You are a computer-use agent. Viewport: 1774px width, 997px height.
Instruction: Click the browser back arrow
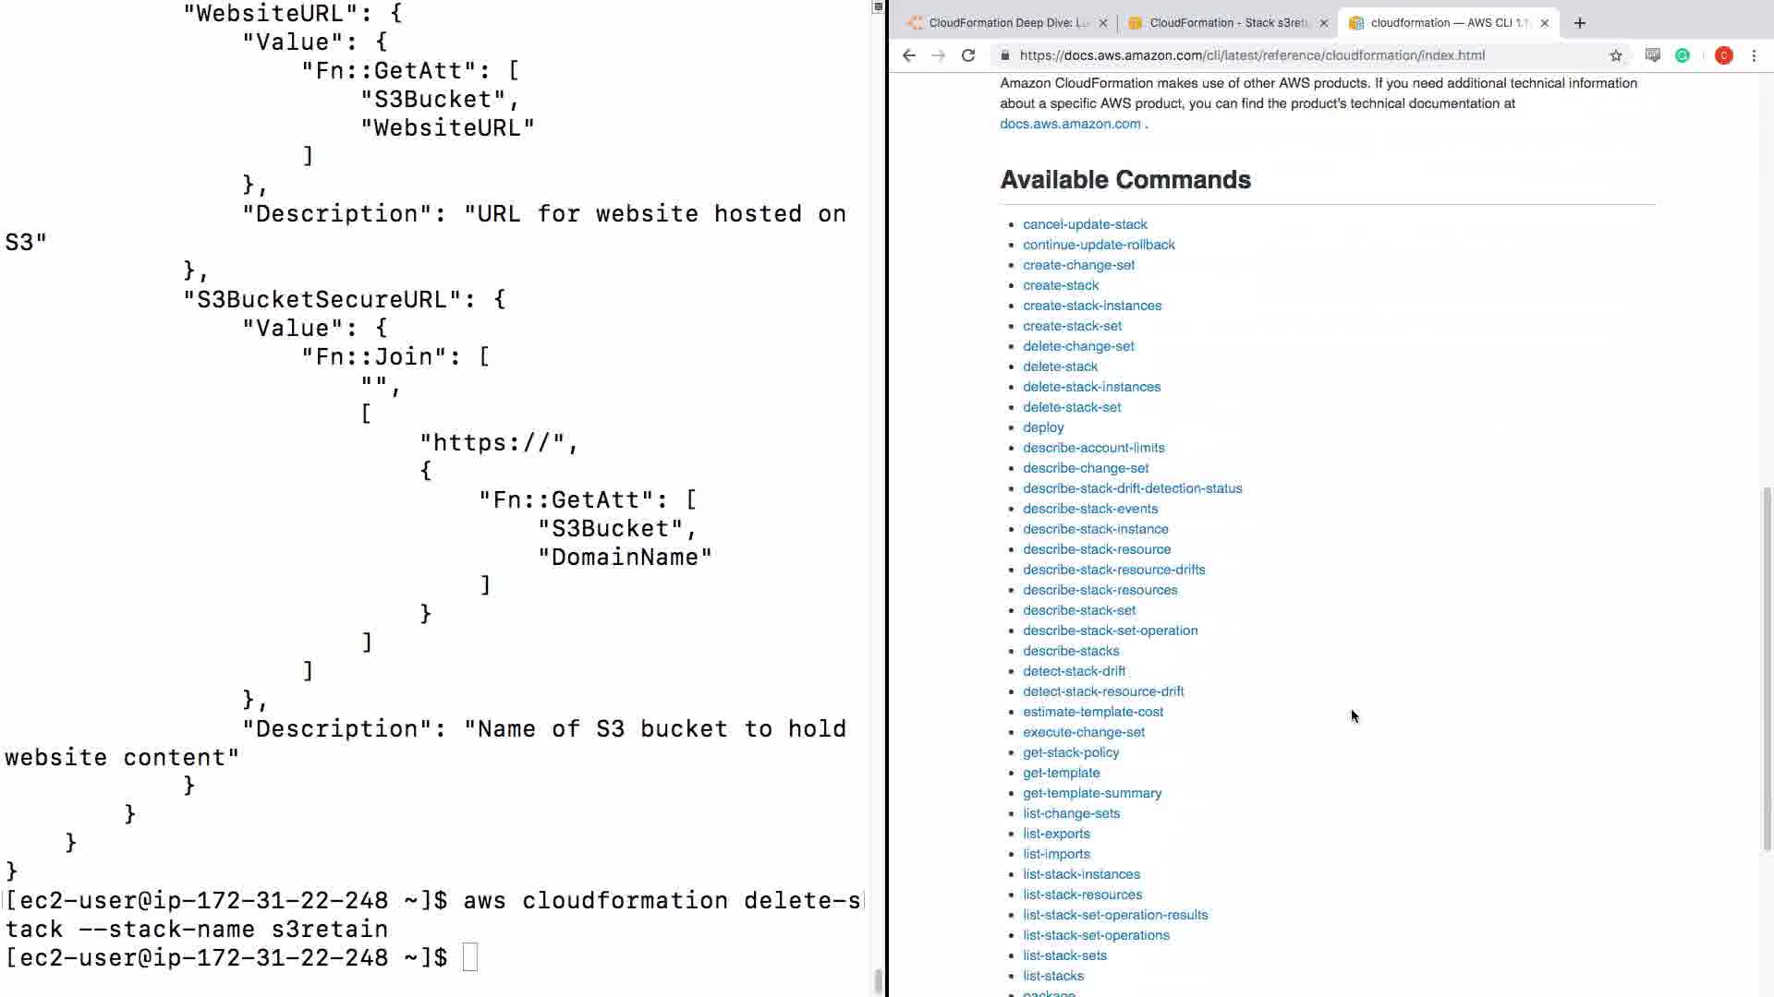[909, 55]
